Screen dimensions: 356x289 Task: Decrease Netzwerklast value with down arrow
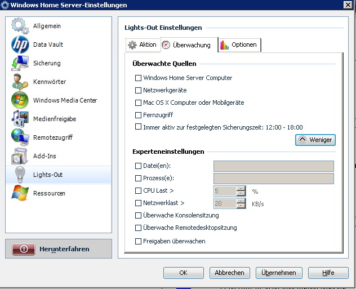(x=241, y=206)
